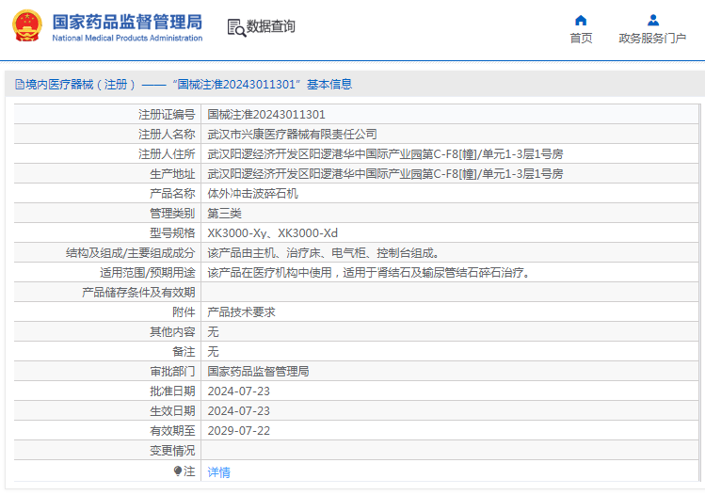The width and height of the screenshot is (705, 495).
Task: Click National Medical Products Administration subtitle
Action: pyautogui.click(x=127, y=39)
